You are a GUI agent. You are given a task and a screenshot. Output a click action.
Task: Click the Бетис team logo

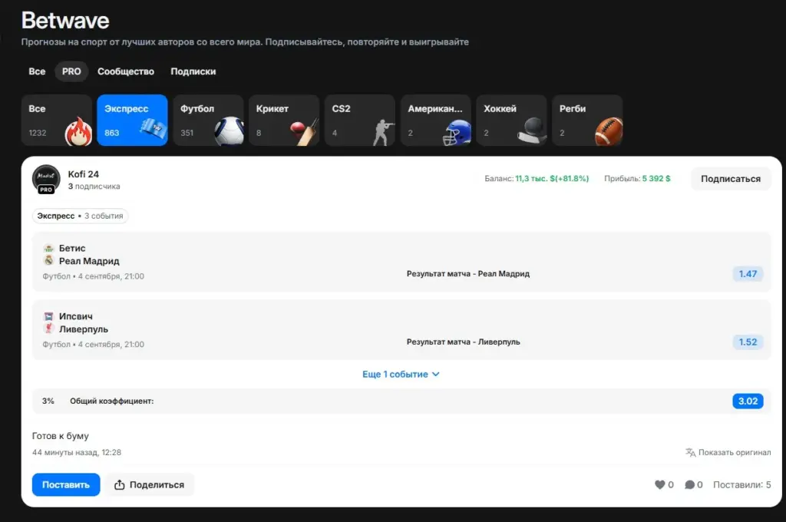coord(48,248)
